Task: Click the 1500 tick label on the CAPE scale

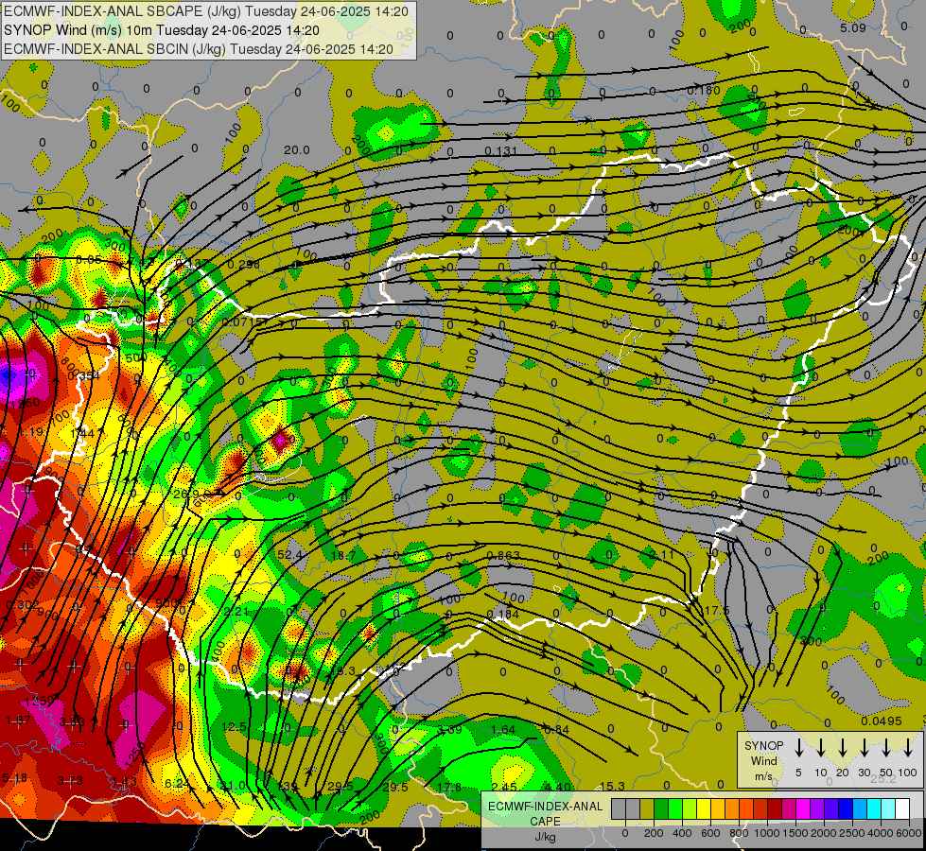Action: click(795, 833)
